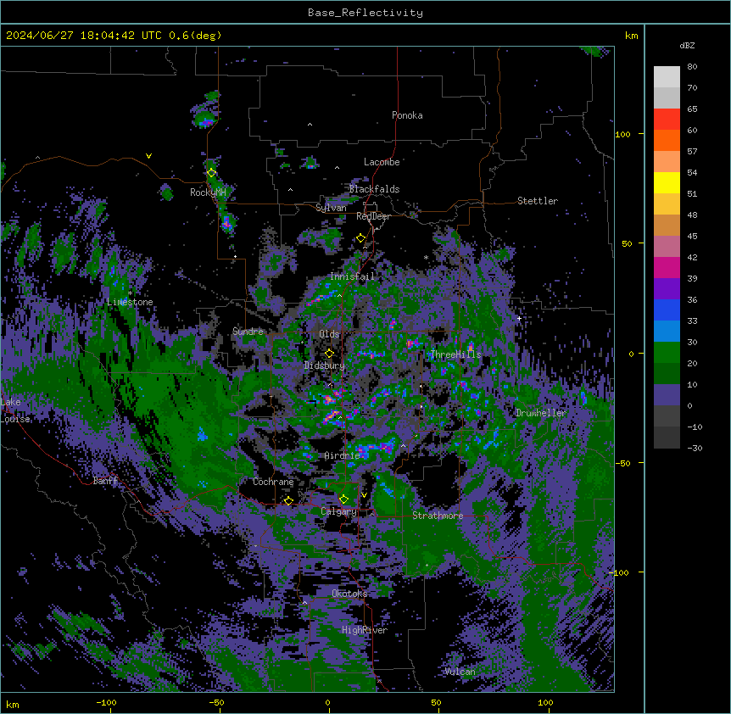Viewport: 731px width, 714px height.
Task: Click the Limestone label
Action: click(130, 302)
